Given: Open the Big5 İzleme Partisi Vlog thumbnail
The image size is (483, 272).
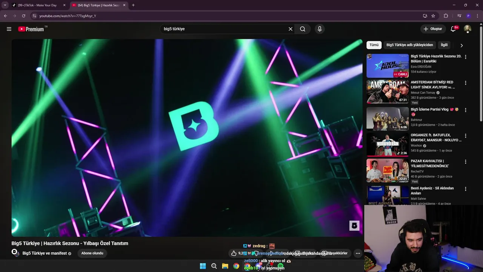Looking at the screenshot, I should (388, 119).
